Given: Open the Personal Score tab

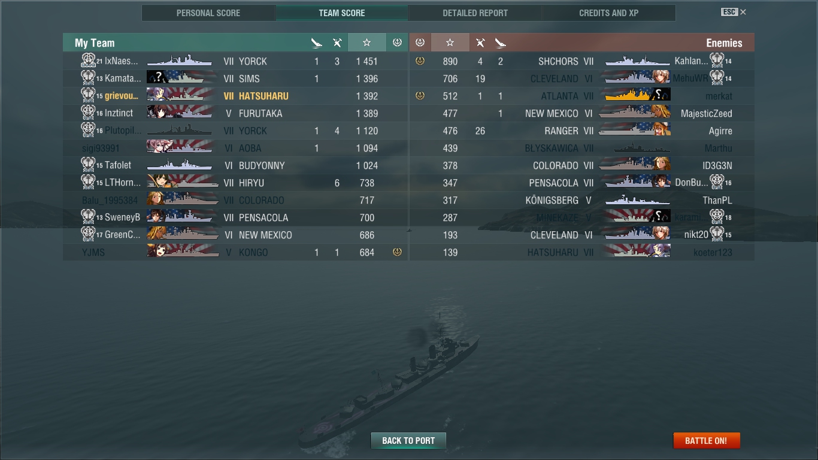Looking at the screenshot, I should 208,13.
